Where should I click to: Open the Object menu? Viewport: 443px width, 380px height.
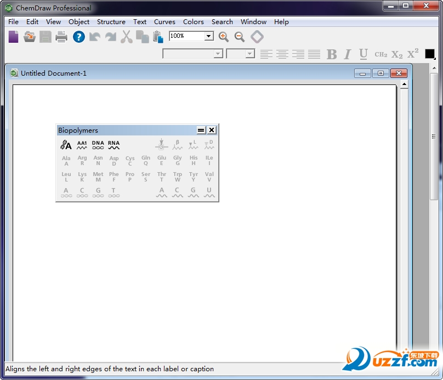79,22
